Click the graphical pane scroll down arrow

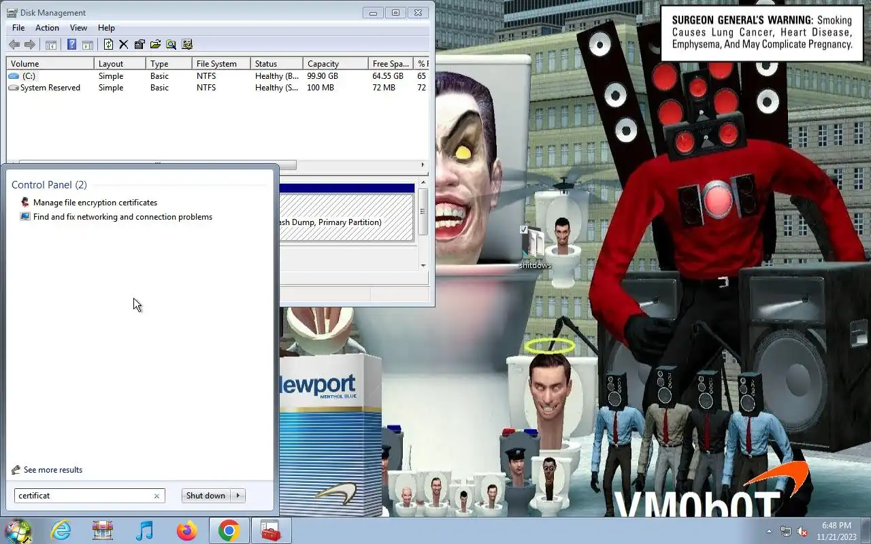click(x=423, y=266)
